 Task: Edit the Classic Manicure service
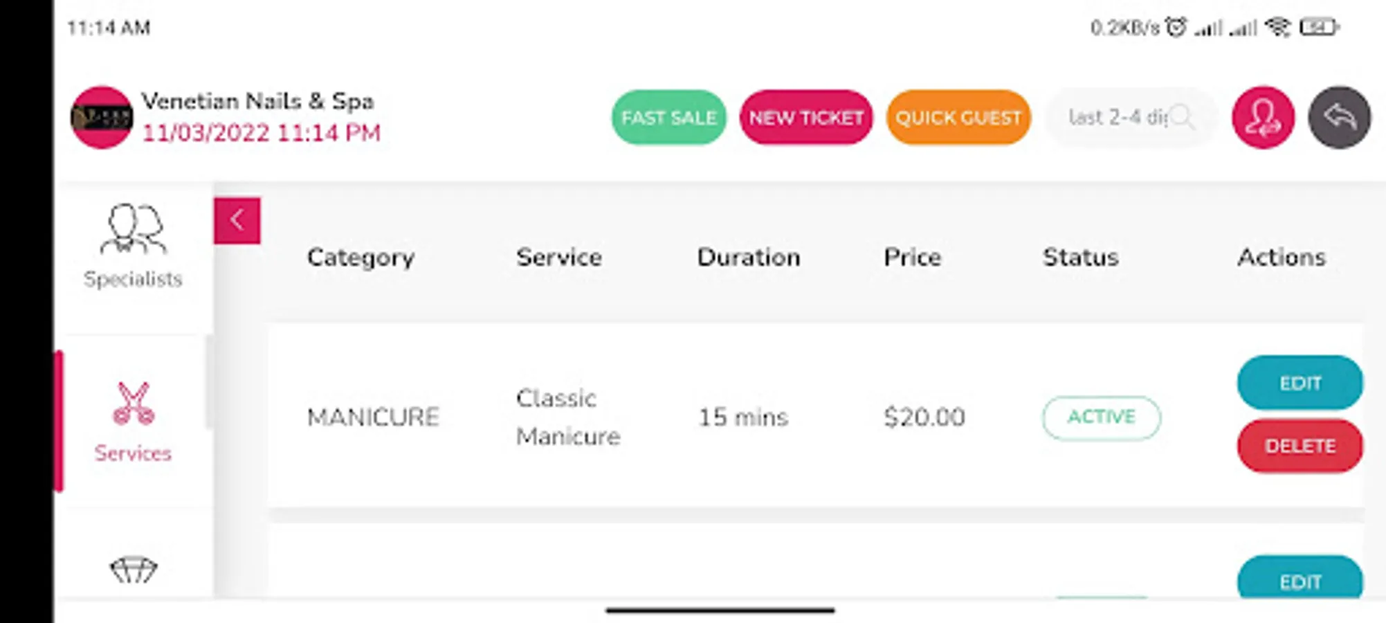pyautogui.click(x=1300, y=383)
